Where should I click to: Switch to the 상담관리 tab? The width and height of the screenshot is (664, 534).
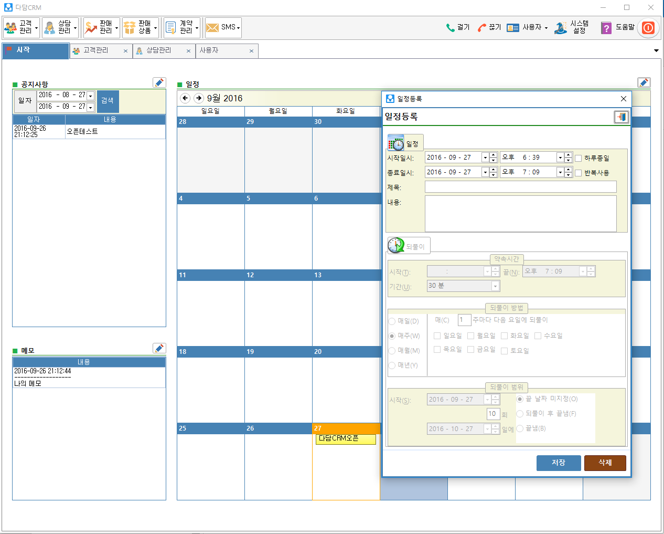click(158, 50)
